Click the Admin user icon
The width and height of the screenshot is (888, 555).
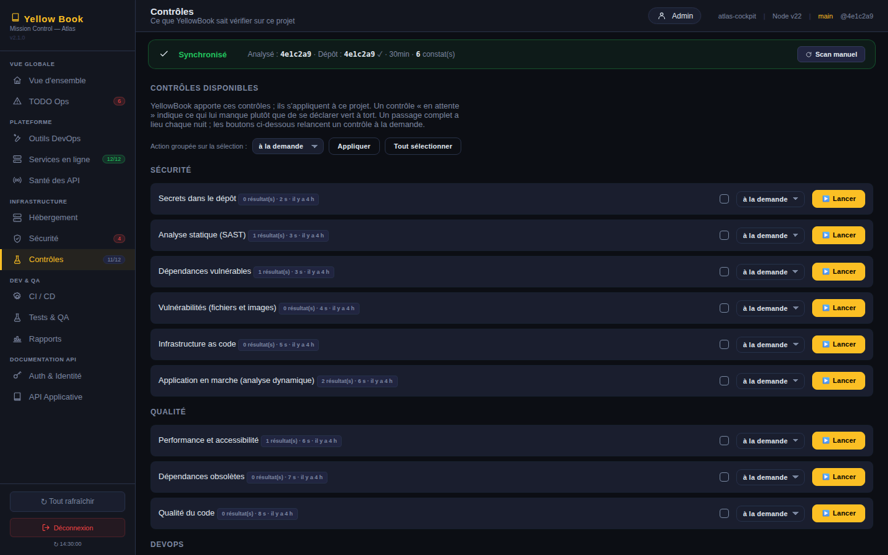pyautogui.click(x=662, y=16)
